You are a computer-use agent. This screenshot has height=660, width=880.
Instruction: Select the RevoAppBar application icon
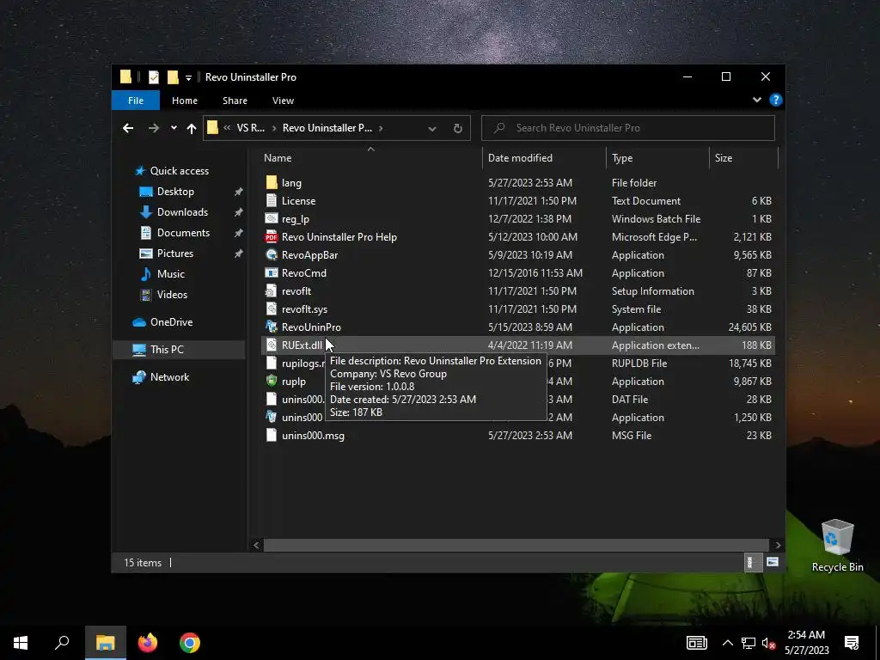[272, 254]
